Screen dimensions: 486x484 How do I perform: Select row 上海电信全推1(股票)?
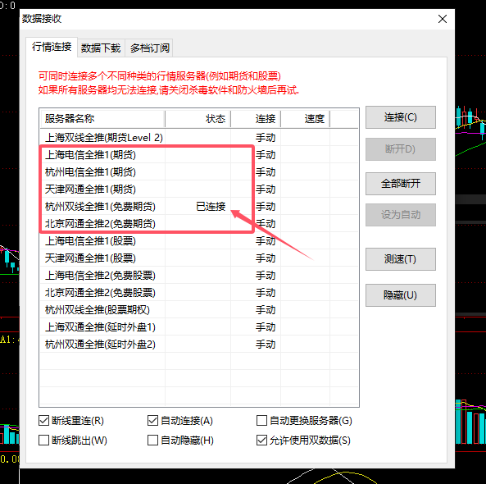point(199,240)
